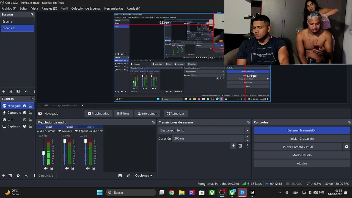Image resolution: width=352 pixels, height=198 pixels.
Task: Start recording with Iniciar Grabación
Action: pos(302,139)
